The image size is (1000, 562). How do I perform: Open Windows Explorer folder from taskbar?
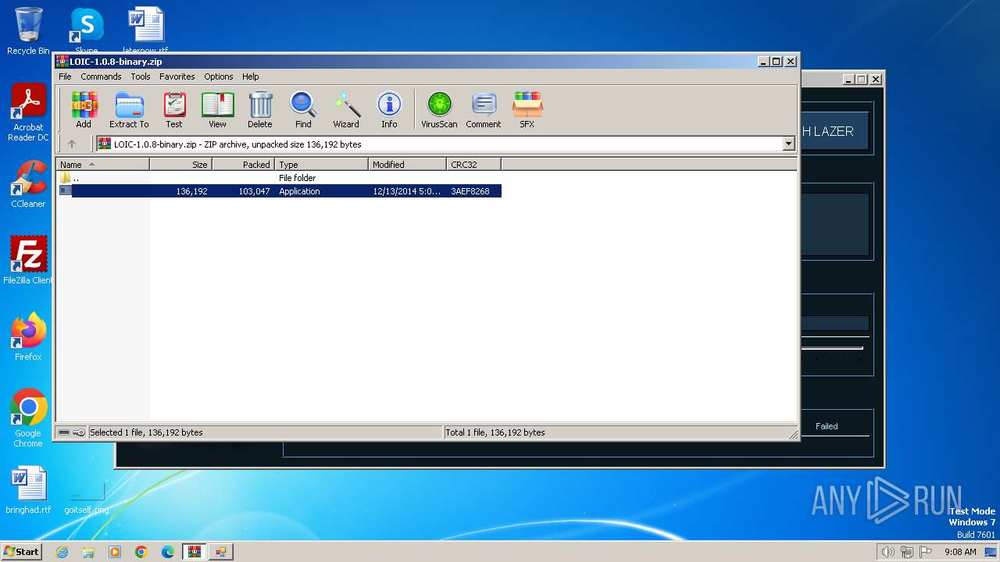[x=88, y=552]
